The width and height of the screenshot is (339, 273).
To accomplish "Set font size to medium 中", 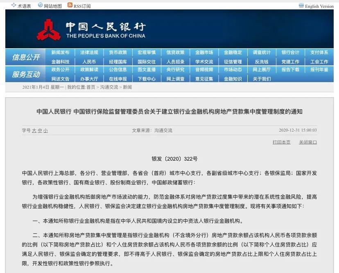I will (x=40, y=130).
